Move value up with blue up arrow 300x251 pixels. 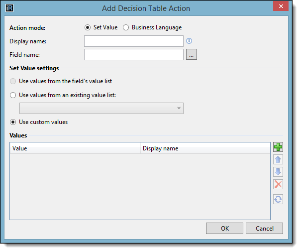(x=278, y=159)
